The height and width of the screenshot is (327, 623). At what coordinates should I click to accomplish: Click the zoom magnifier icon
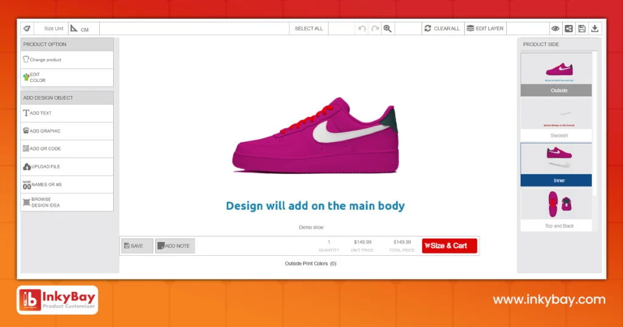pyautogui.click(x=387, y=29)
